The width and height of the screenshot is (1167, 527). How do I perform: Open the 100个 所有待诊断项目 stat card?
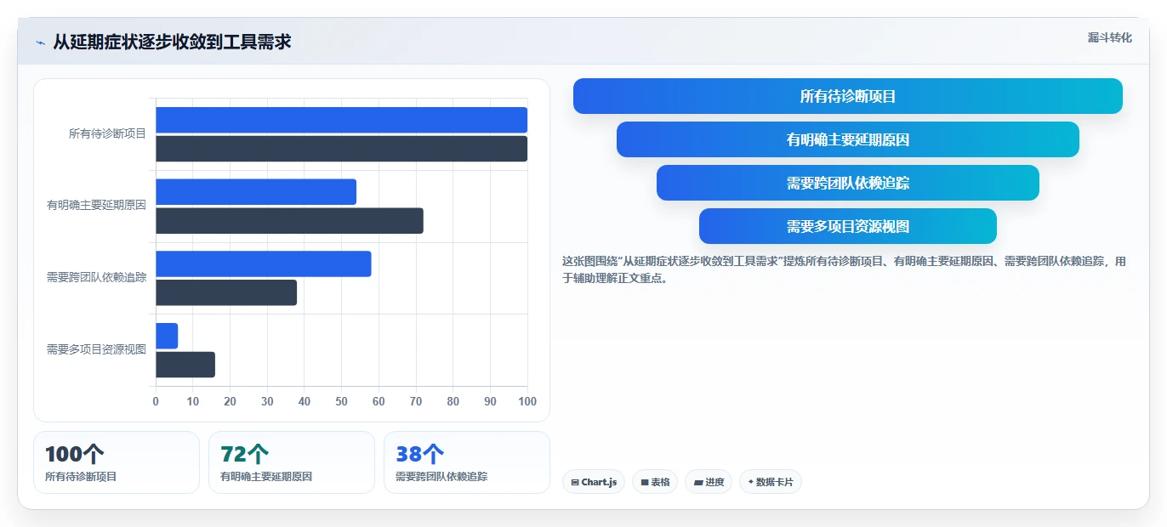117,462
